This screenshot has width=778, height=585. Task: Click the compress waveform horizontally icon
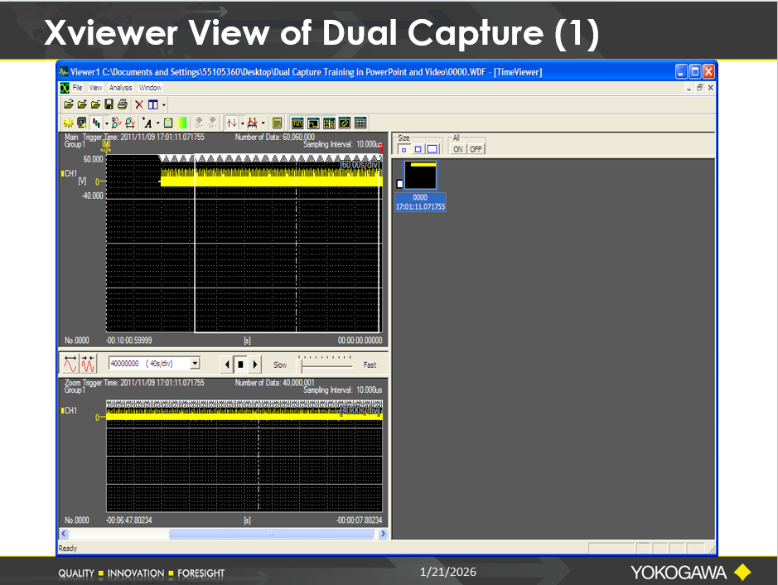click(x=89, y=364)
